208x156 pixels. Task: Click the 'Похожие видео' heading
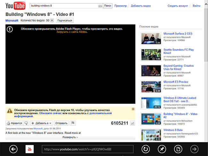[149, 27]
